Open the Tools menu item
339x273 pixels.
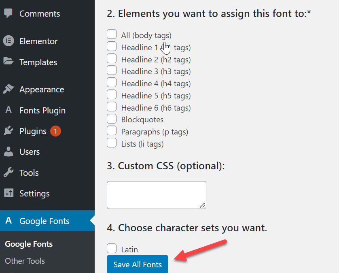tap(47, 173)
